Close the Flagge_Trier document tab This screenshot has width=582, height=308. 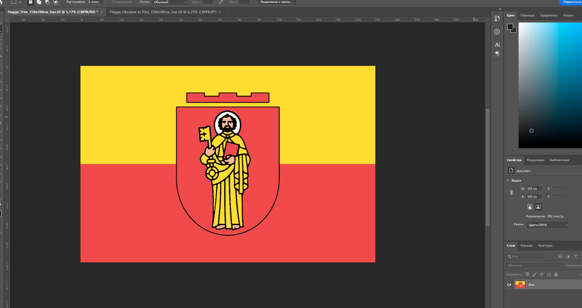coord(102,12)
